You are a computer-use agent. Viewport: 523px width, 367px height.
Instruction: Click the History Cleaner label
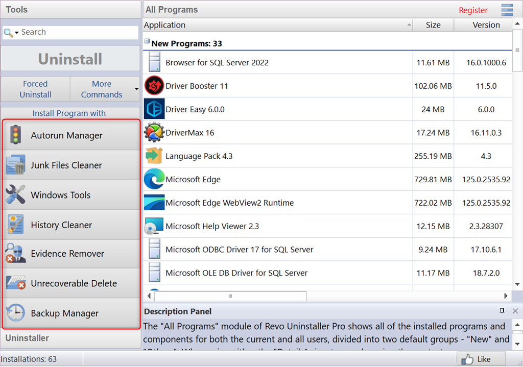tap(61, 225)
